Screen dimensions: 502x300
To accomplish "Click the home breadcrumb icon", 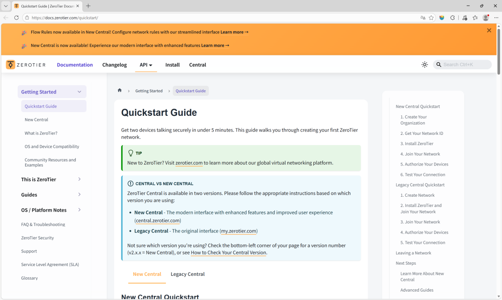I will (x=120, y=90).
